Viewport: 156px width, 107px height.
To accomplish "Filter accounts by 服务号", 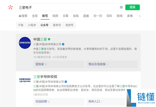I will pos(57,25).
